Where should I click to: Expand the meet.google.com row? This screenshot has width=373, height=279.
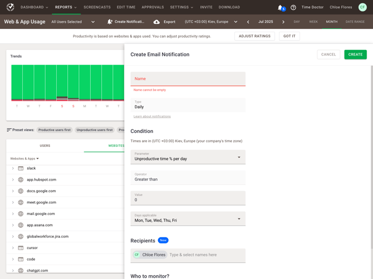pos(13,202)
